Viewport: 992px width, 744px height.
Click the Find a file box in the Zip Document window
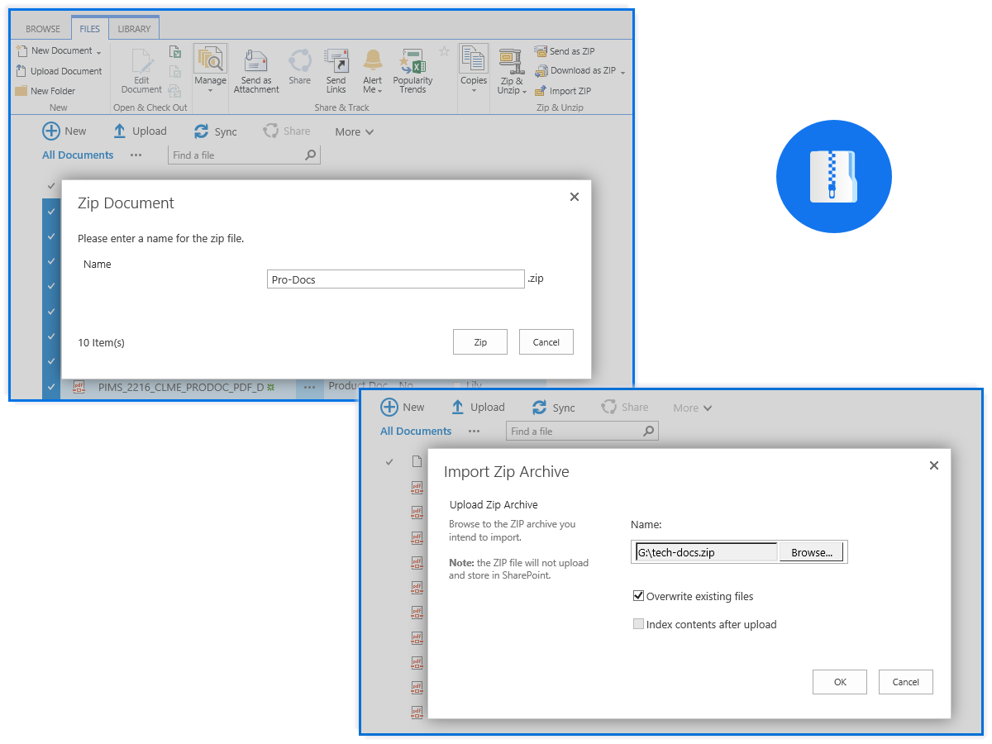244,155
